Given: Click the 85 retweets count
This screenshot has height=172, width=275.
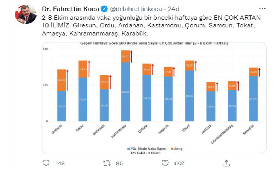Looking at the screenshot, I should [x=119, y=164].
